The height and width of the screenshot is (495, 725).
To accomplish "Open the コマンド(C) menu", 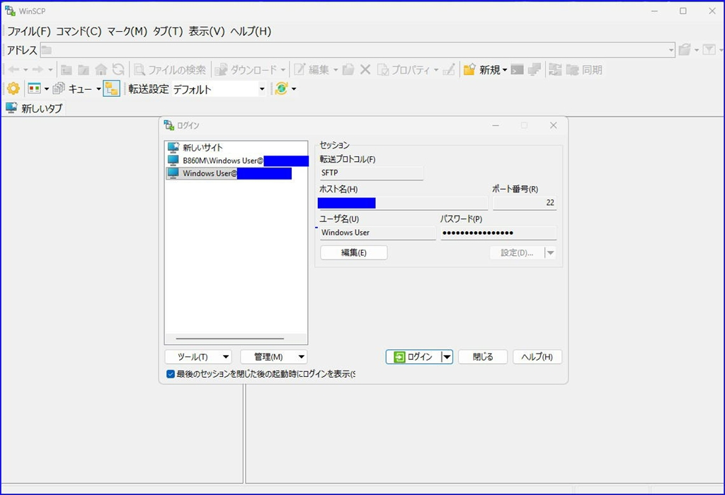I will coord(79,31).
